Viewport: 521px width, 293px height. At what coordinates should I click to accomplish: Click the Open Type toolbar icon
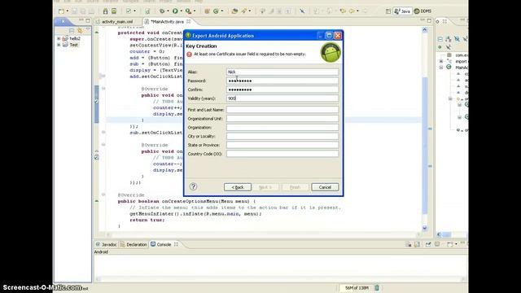click(x=234, y=11)
